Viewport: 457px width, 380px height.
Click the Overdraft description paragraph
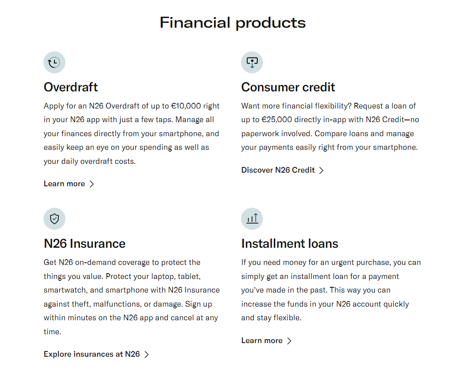coord(132,134)
